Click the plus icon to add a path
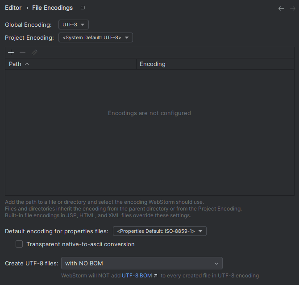The width and height of the screenshot is (299, 285). [x=11, y=53]
